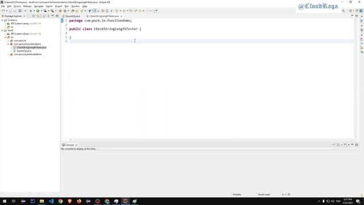Click the Pin Editor toolbar icon
Image resolution: width=364 pixels, height=205 pixels.
[156, 11]
